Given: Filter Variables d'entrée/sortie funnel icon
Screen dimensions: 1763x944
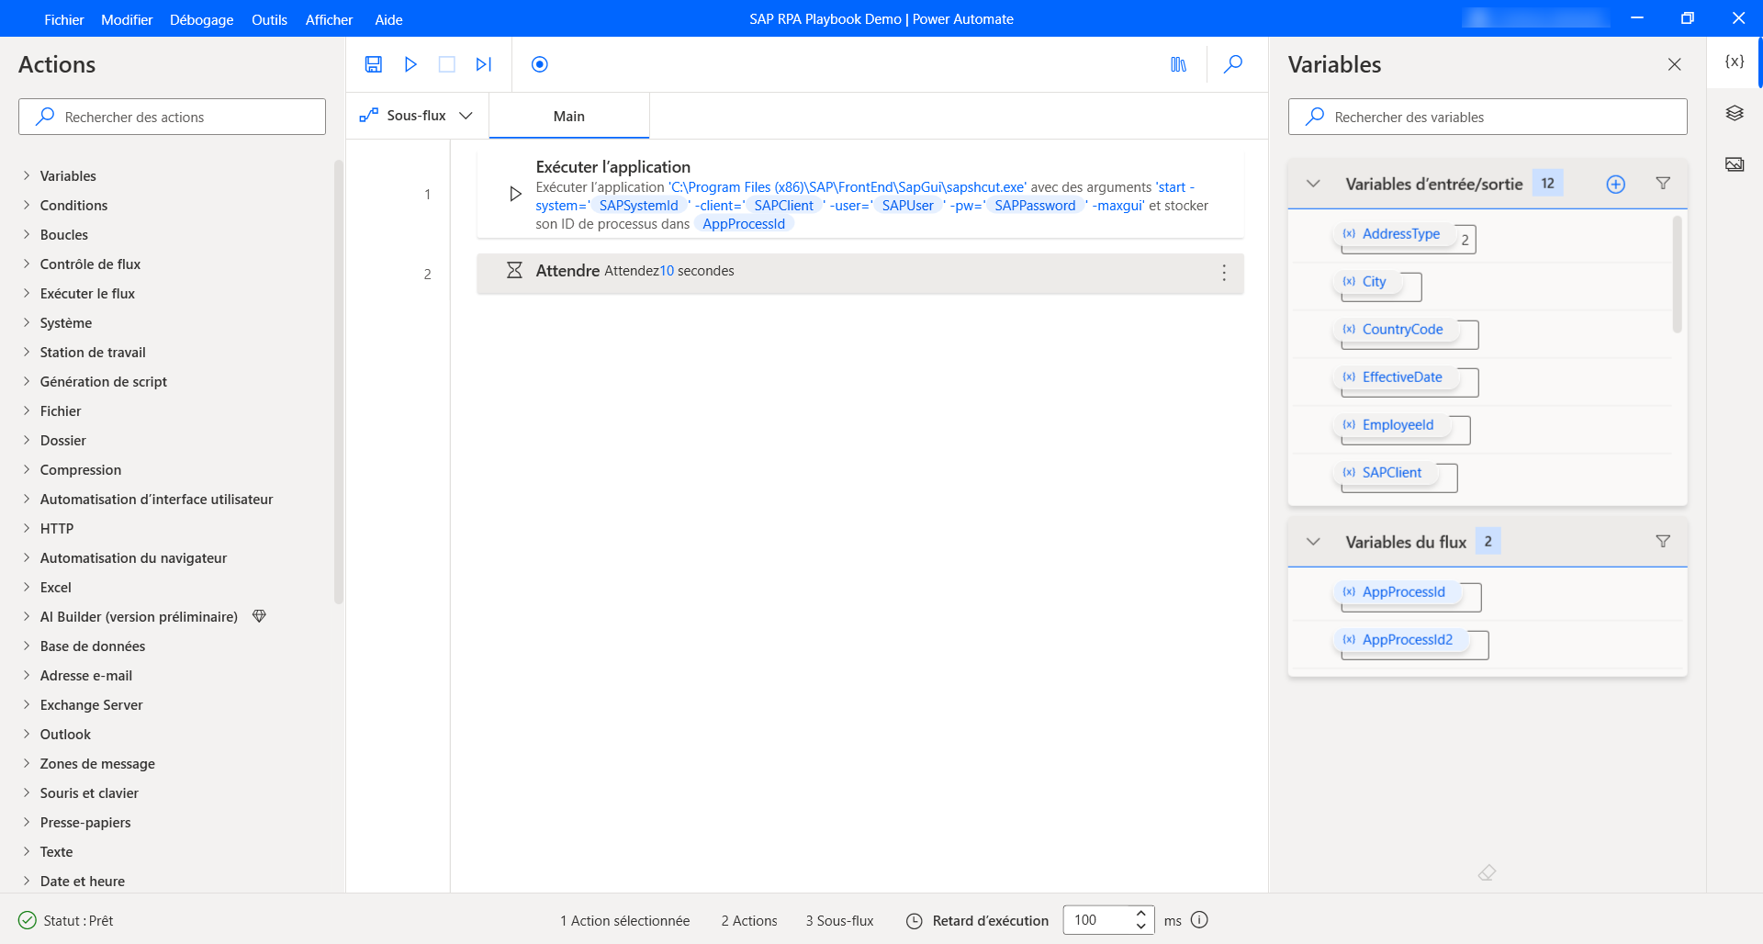Looking at the screenshot, I should [x=1663, y=184].
